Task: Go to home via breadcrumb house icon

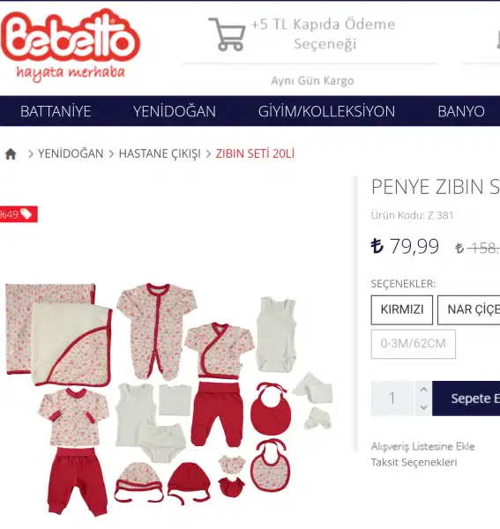Action: pyautogui.click(x=11, y=153)
